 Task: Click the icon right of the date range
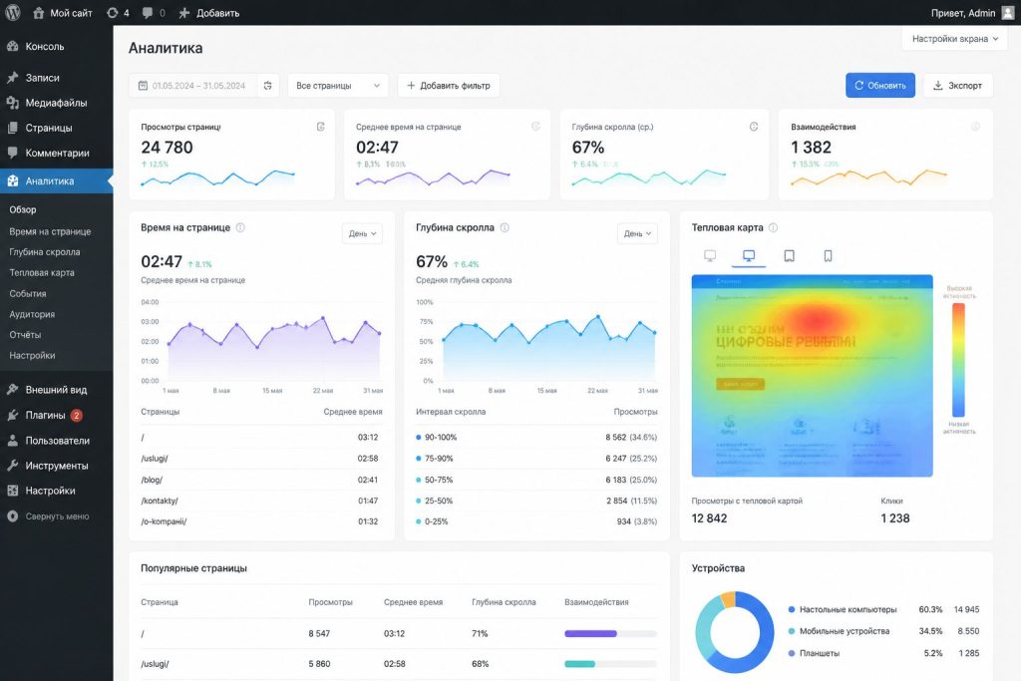click(x=267, y=86)
